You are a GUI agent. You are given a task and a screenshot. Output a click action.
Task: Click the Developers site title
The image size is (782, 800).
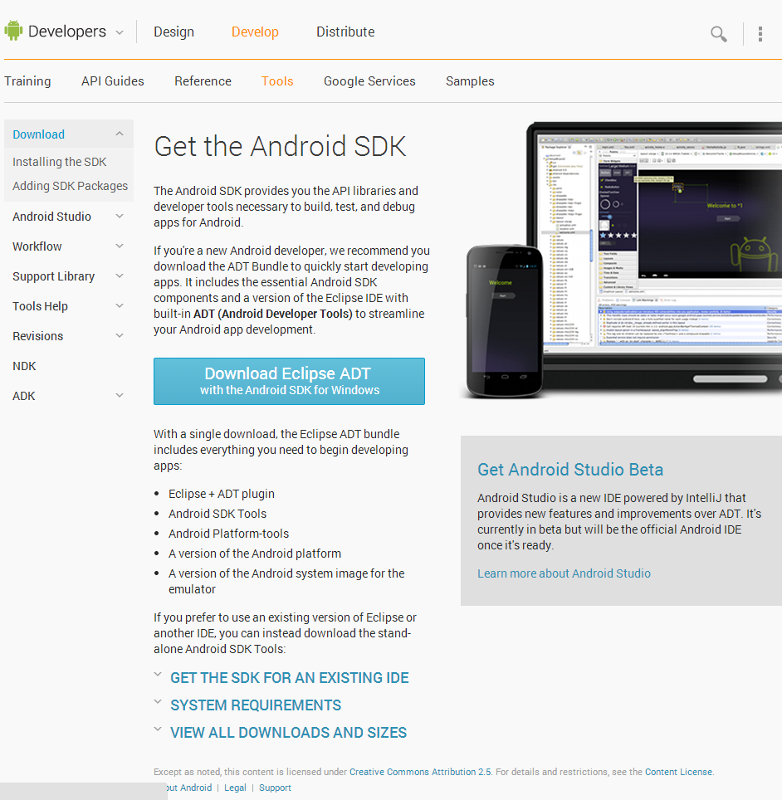67,32
